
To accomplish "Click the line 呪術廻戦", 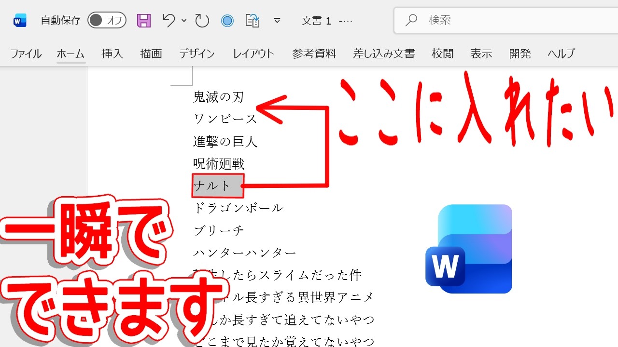I will [219, 164].
